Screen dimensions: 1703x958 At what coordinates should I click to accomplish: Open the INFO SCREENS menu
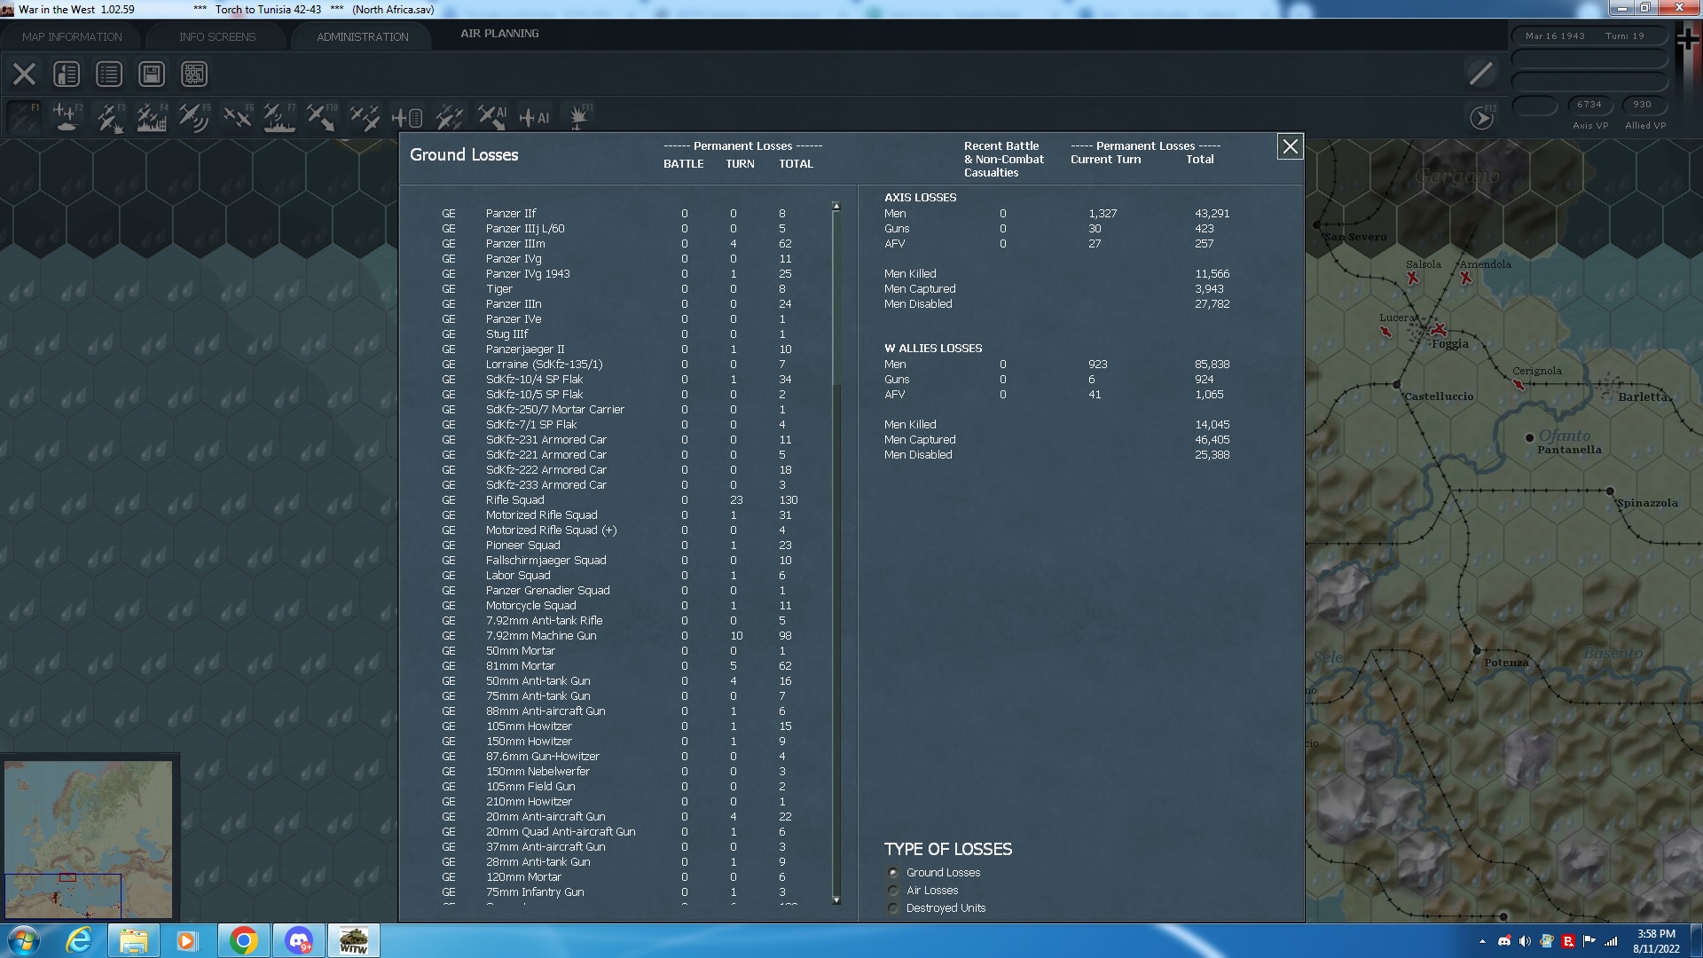tap(216, 36)
